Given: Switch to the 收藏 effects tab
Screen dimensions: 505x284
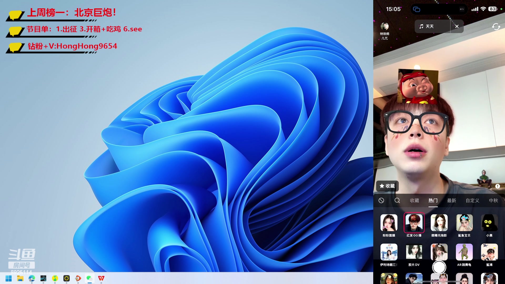Looking at the screenshot, I should tap(414, 201).
